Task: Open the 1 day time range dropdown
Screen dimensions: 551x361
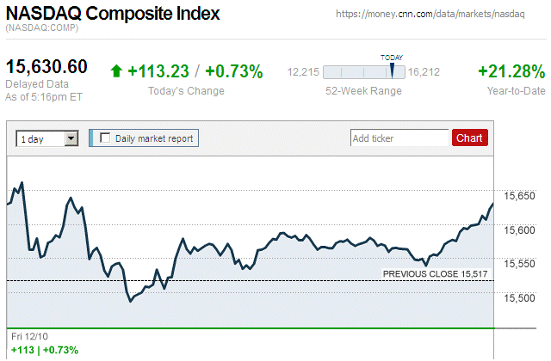Action: pyautogui.click(x=47, y=138)
